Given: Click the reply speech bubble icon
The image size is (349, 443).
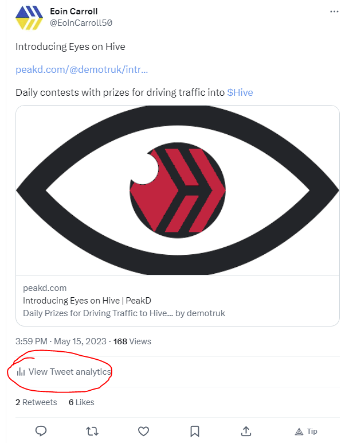Looking at the screenshot, I should pos(41,431).
